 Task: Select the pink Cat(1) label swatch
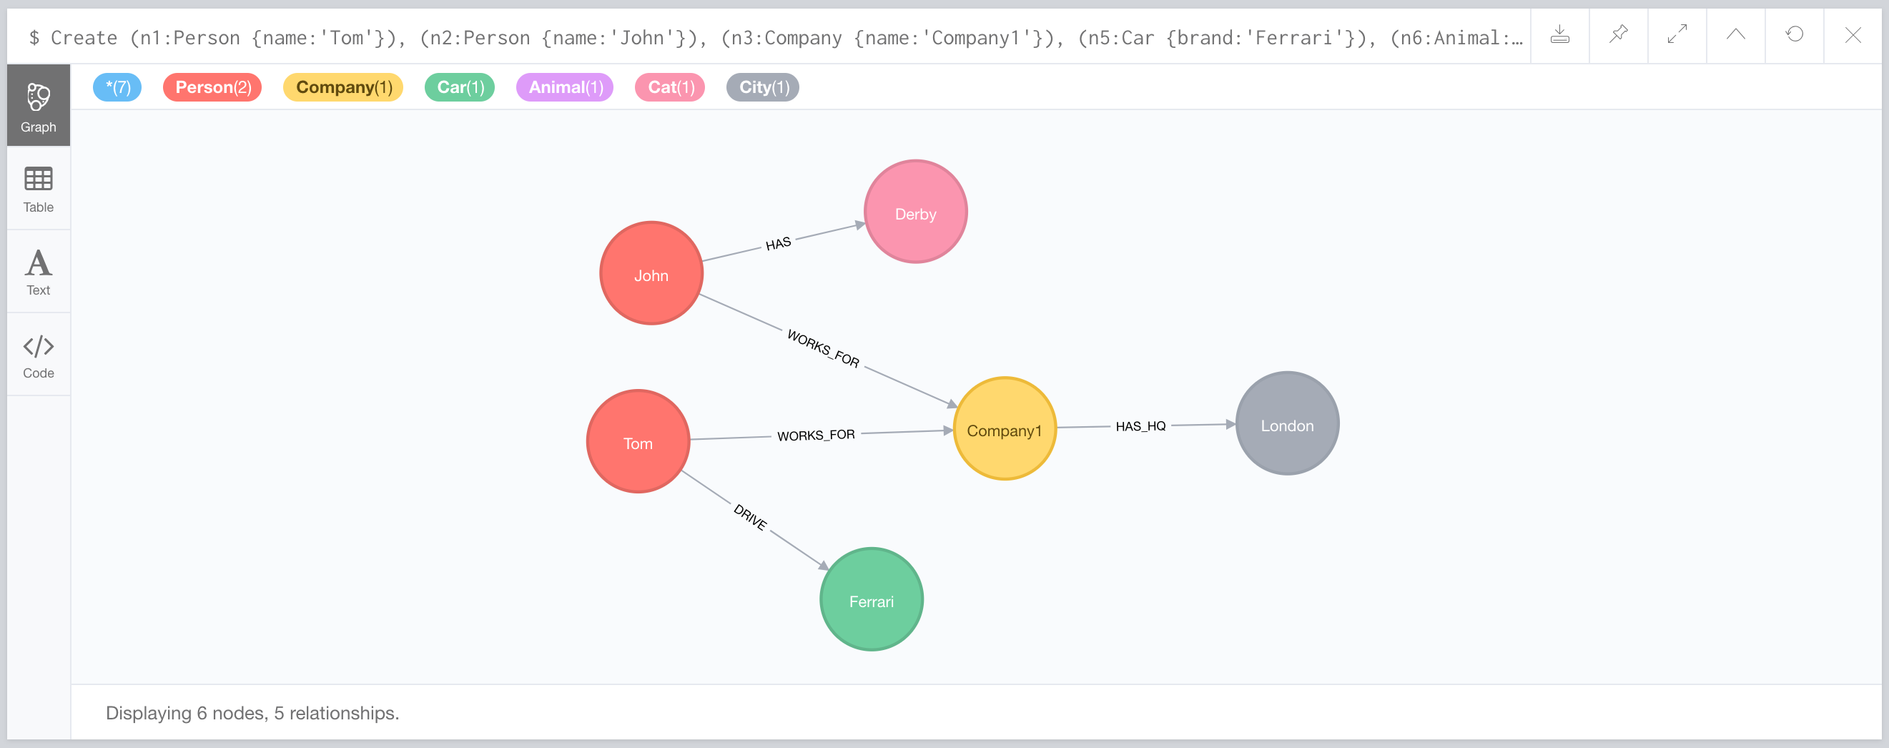(x=669, y=87)
